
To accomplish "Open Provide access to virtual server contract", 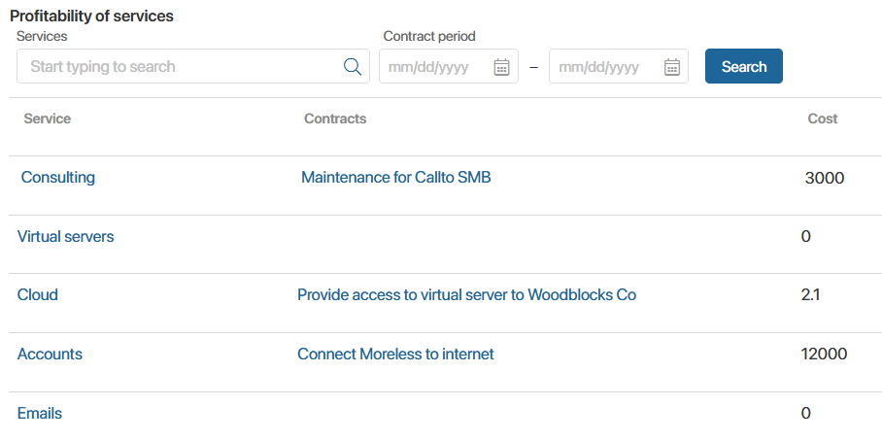I will pos(467,295).
